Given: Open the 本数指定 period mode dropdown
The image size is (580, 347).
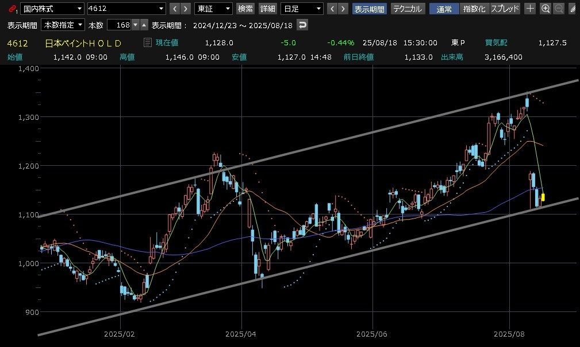Looking at the screenshot, I should (x=63, y=25).
